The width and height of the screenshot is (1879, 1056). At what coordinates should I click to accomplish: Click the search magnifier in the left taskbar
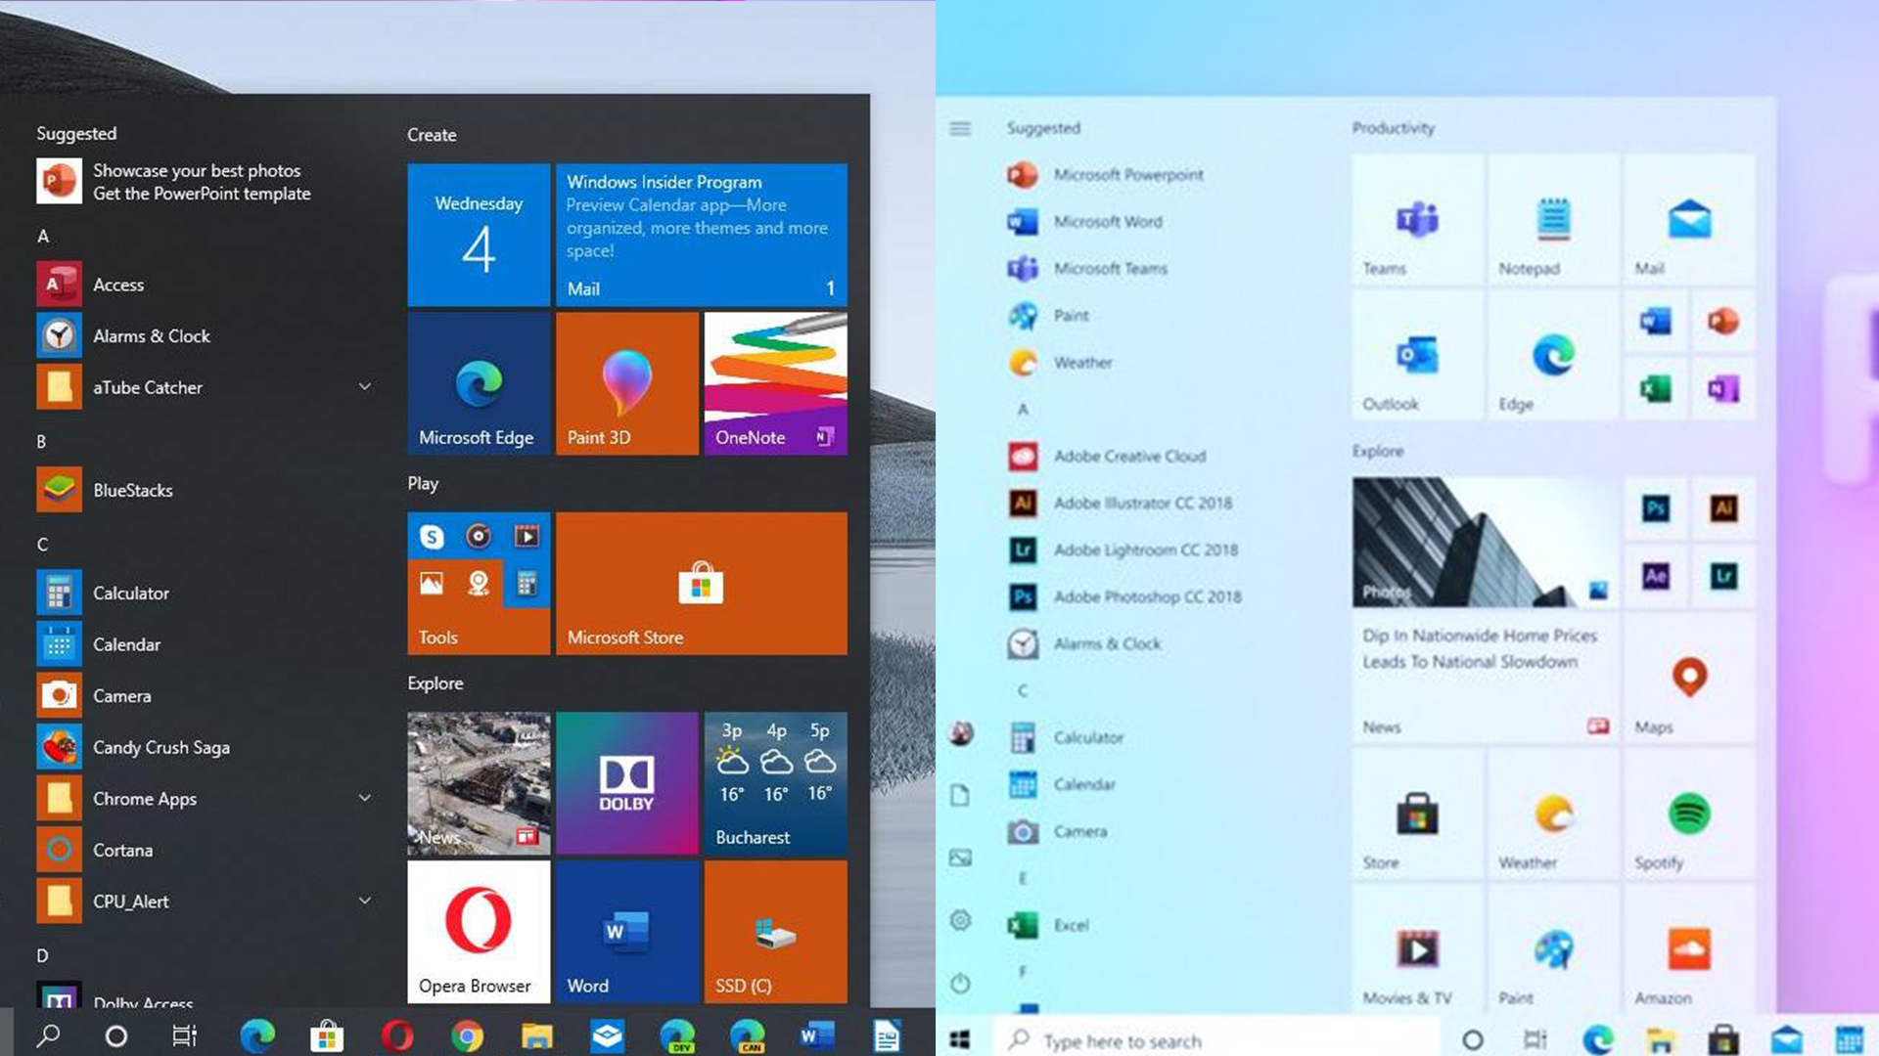coord(47,1035)
